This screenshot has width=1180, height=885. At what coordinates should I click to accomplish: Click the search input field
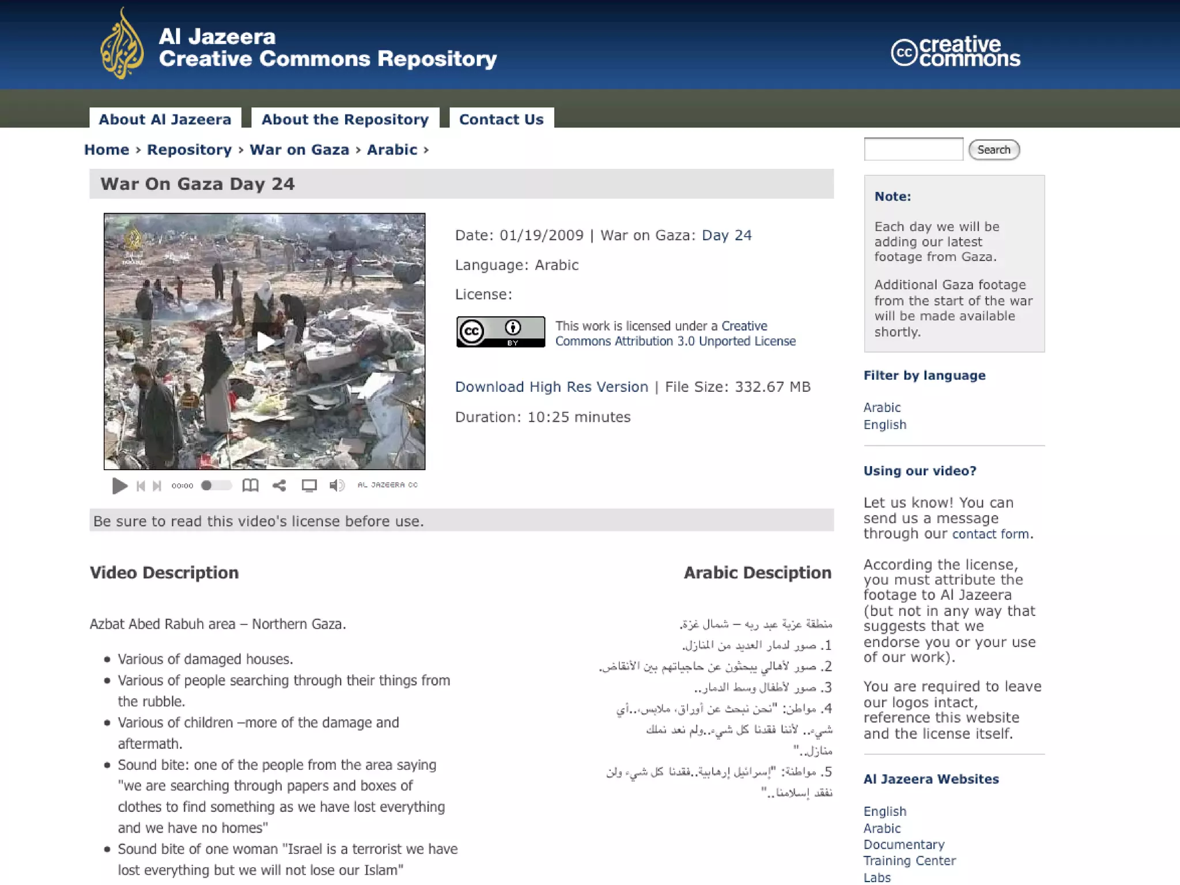pos(913,149)
